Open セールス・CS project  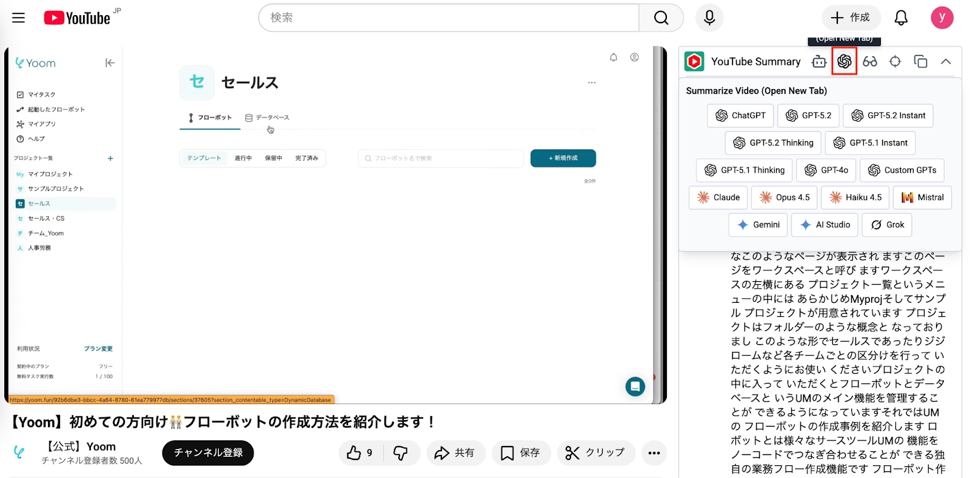click(x=41, y=219)
